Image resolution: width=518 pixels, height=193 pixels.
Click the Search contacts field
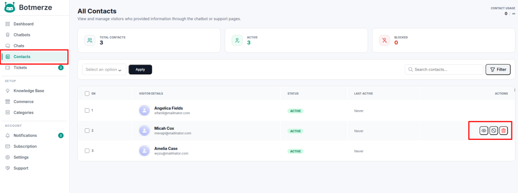[444, 70]
